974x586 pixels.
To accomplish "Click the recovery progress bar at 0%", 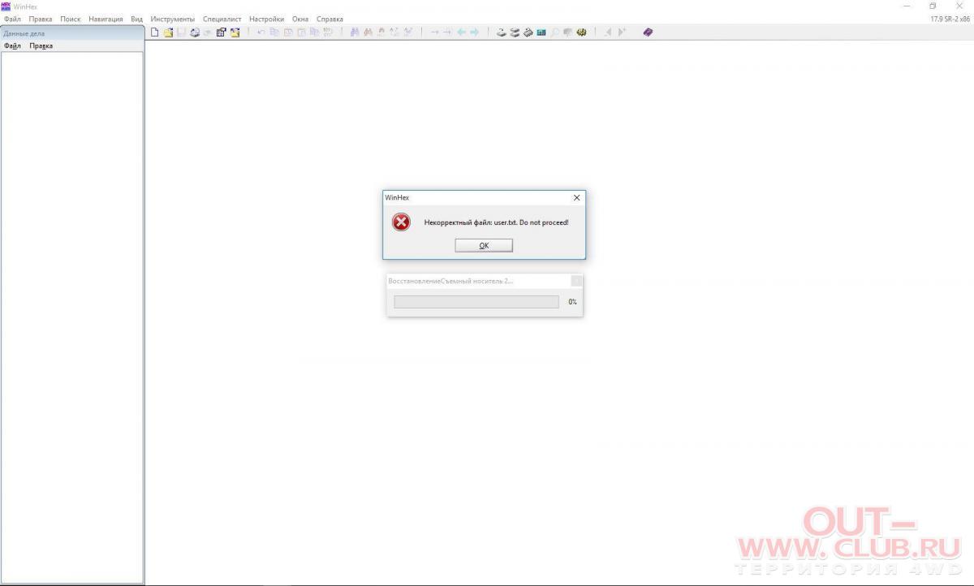I will point(476,302).
